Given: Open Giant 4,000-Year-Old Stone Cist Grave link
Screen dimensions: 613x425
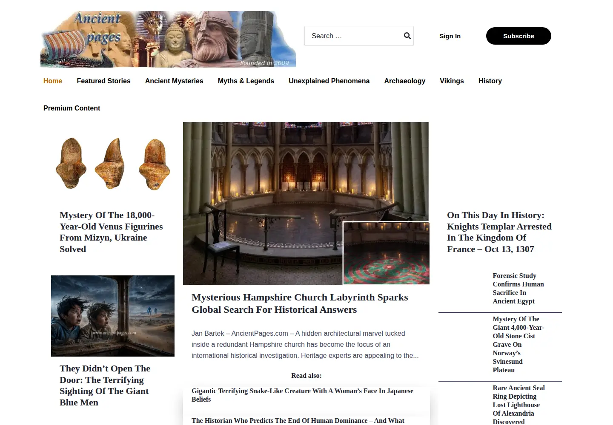Looking at the screenshot, I should [x=518, y=344].
